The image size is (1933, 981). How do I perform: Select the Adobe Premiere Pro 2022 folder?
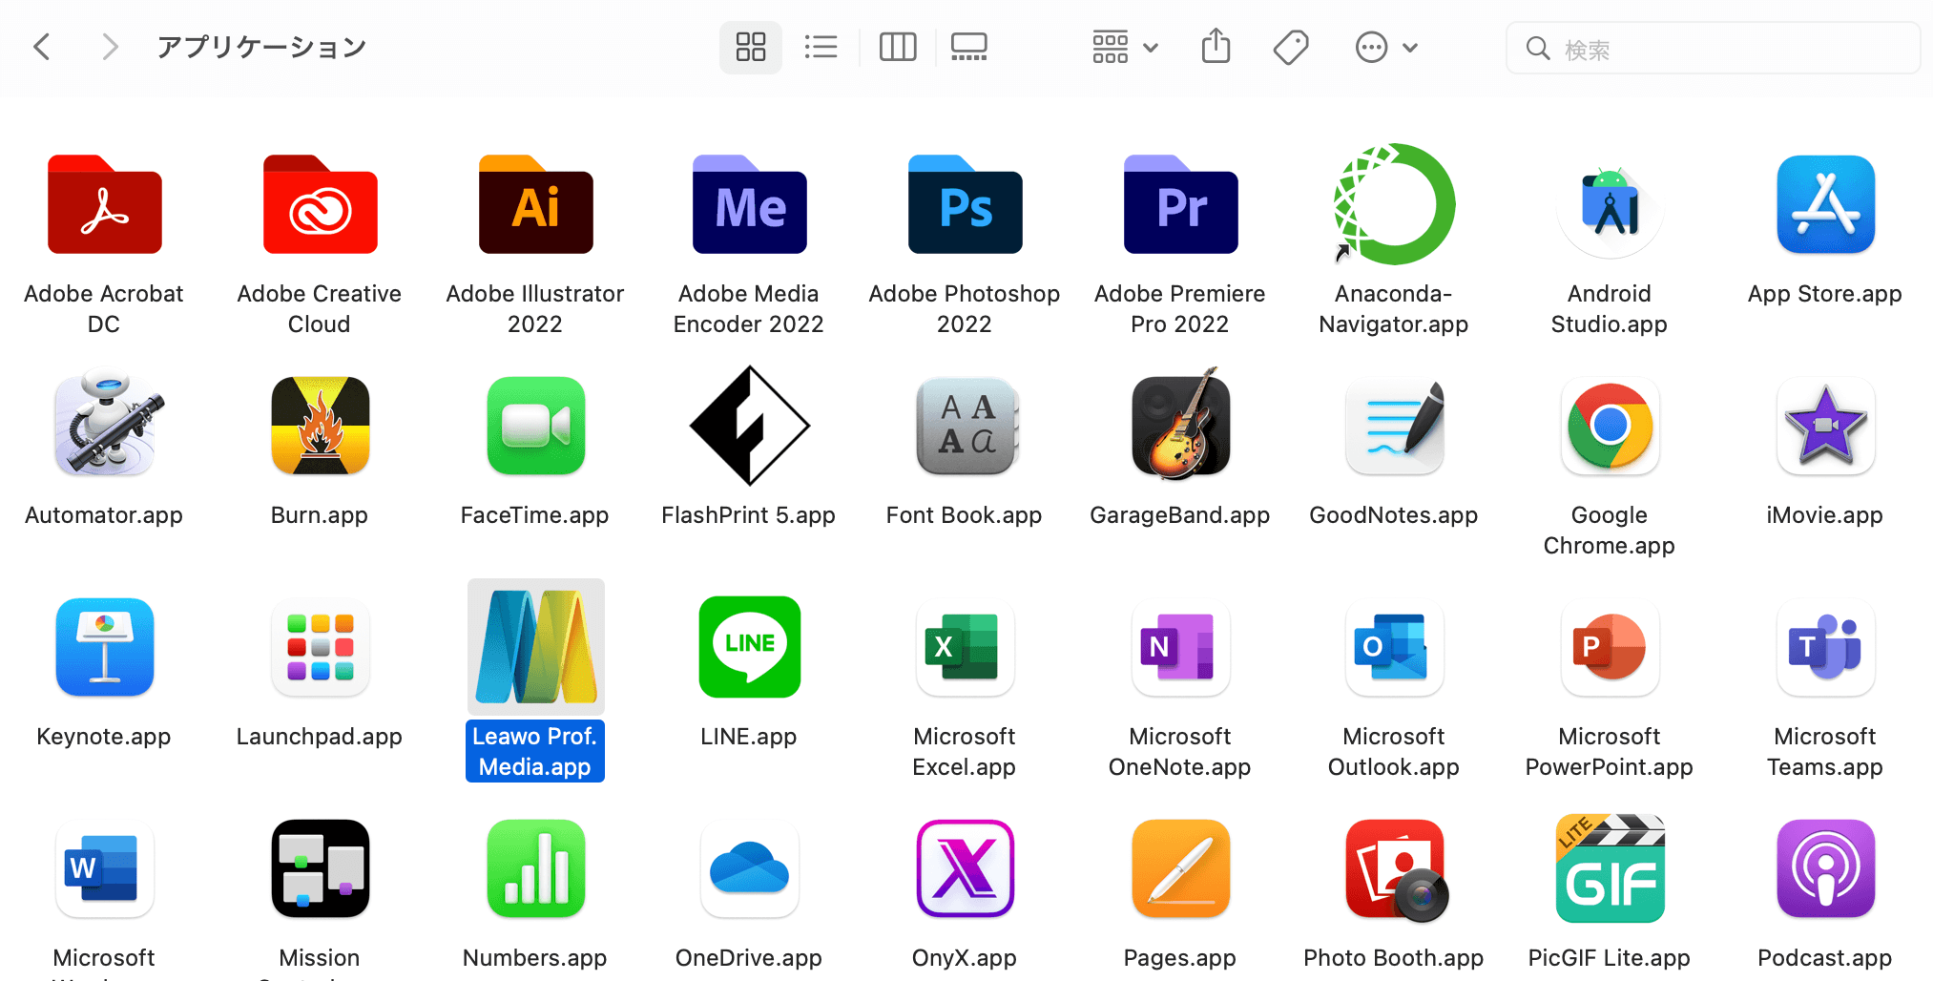click(x=1180, y=205)
